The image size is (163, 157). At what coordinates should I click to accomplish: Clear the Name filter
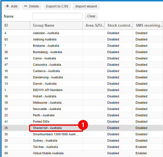(91, 16)
